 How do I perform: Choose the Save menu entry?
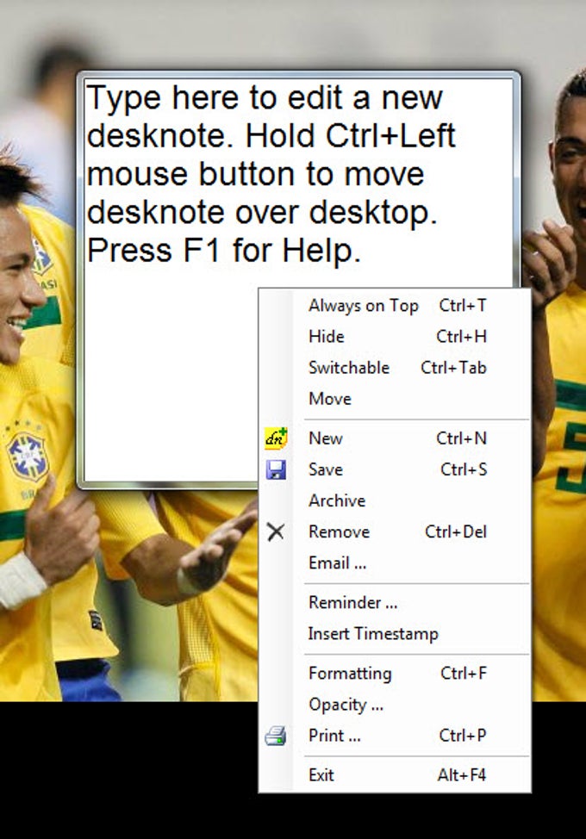tap(395, 469)
